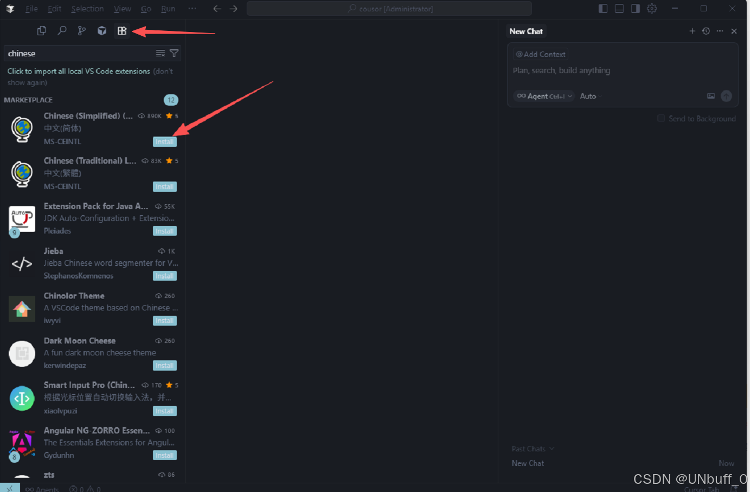This screenshot has height=492, width=750.
Task: Click the marketplace result count badge
Action: coord(171,100)
